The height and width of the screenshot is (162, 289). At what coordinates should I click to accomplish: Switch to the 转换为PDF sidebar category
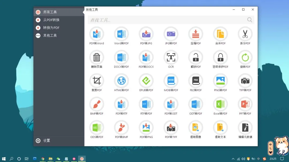pos(59,28)
